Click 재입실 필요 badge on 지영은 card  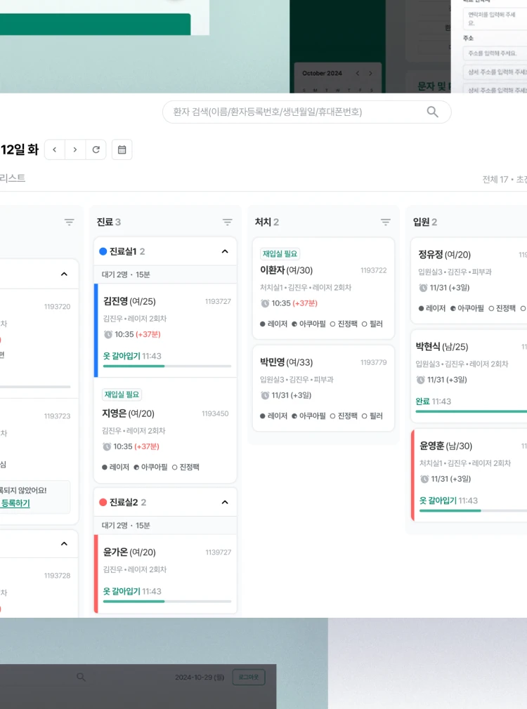click(122, 395)
